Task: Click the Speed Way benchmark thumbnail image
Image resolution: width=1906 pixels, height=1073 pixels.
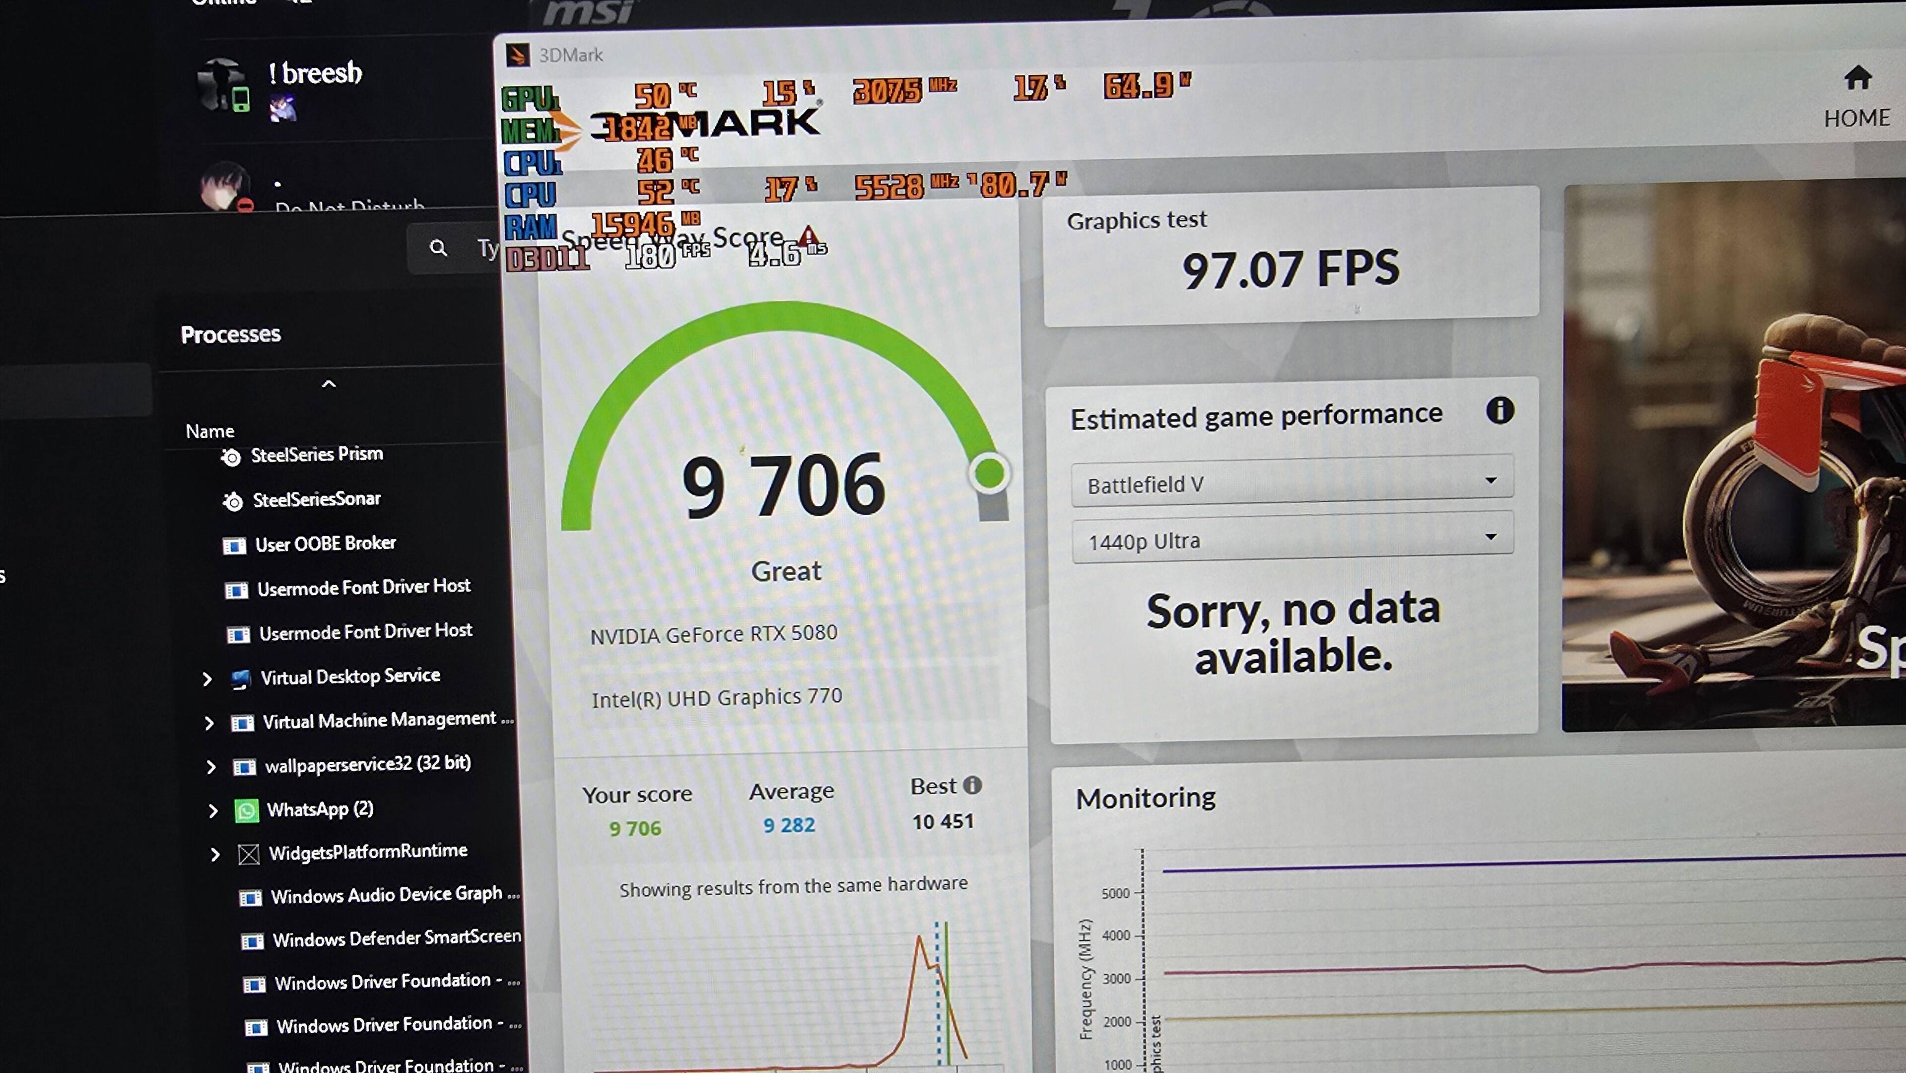Action: (x=1731, y=459)
